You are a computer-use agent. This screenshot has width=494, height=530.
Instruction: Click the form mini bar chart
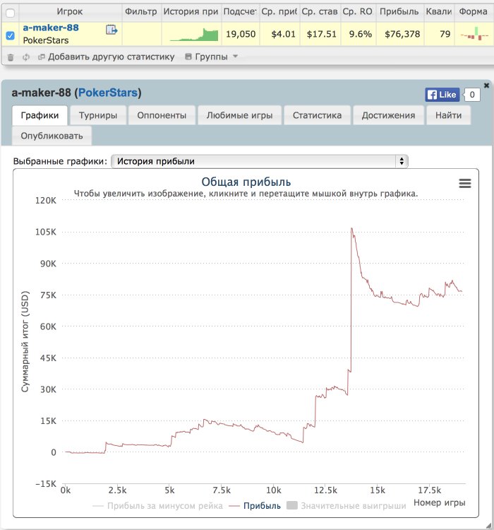474,34
